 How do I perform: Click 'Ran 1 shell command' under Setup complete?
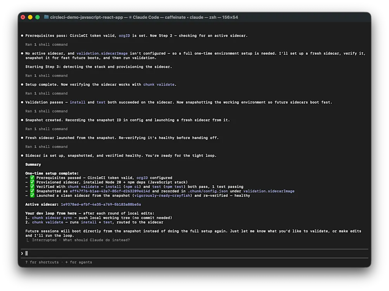[x=47, y=93]
